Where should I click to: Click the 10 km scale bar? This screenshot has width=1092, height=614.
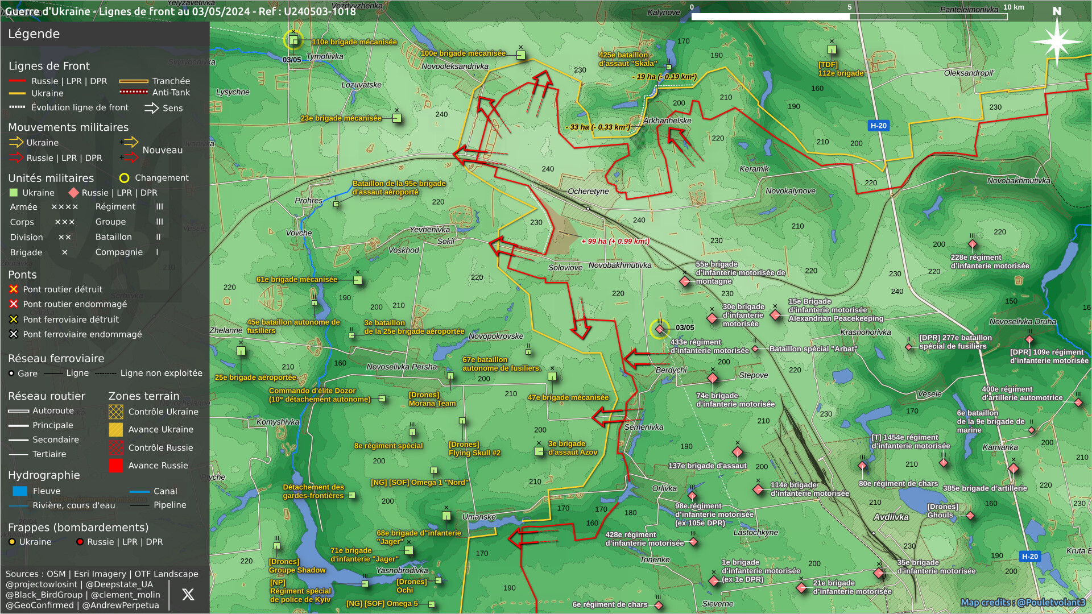click(x=849, y=16)
